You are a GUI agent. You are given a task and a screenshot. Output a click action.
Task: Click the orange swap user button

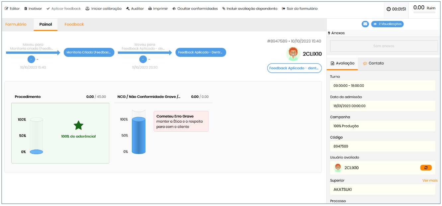click(426, 168)
